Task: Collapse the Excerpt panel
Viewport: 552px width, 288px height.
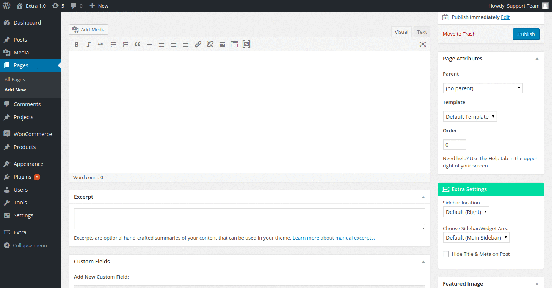Action: [423, 197]
